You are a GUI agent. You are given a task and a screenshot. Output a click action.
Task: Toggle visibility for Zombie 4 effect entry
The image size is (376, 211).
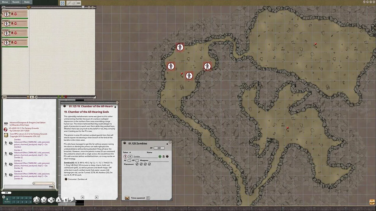coord(11,175)
